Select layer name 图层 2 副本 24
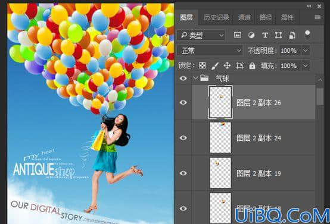The width and height of the screenshot is (330, 224). (259, 138)
